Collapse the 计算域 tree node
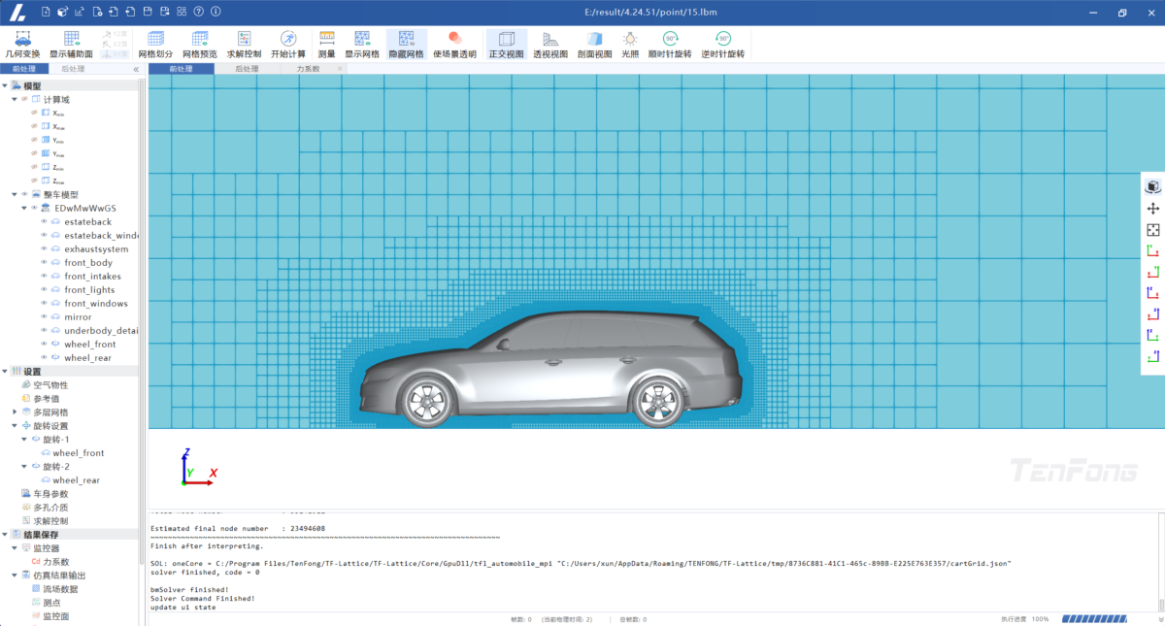The width and height of the screenshot is (1165, 626). click(15, 99)
